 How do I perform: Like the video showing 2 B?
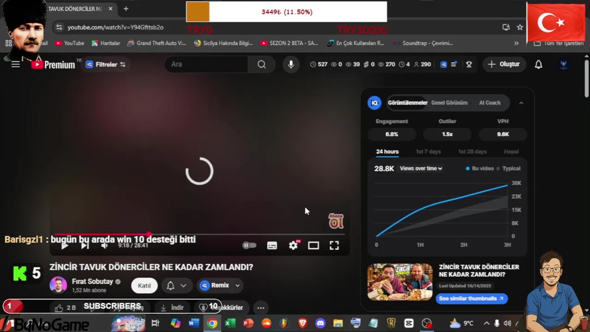tap(66, 308)
